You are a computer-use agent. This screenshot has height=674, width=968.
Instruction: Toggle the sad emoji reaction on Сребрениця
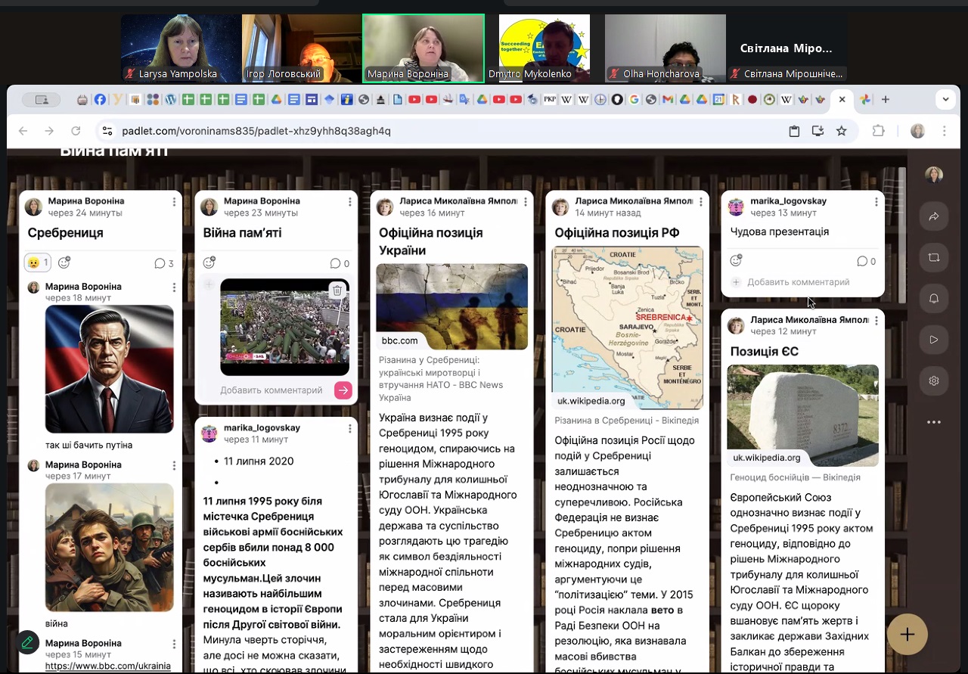37,262
